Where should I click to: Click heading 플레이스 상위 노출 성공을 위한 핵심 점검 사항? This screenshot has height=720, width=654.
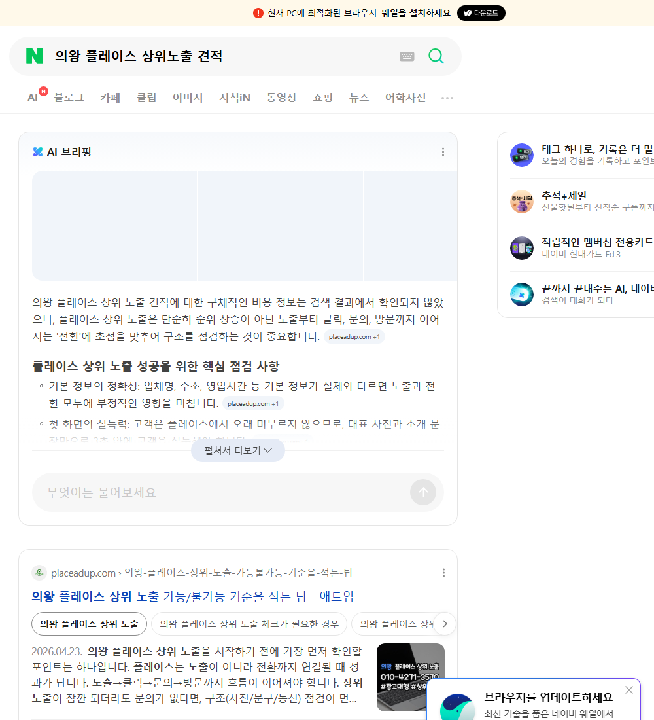[156, 366]
